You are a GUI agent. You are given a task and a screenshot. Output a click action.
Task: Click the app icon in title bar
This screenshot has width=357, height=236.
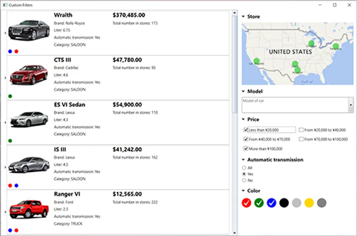click(x=5, y=5)
